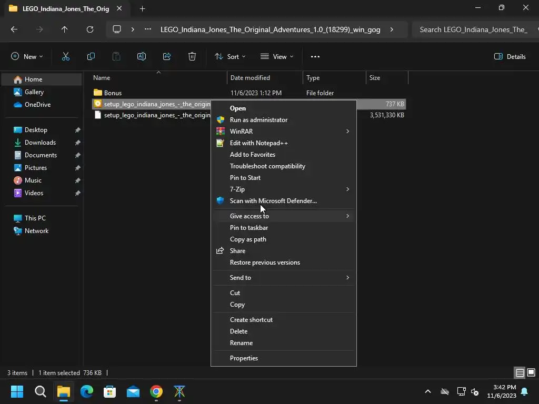Go back with the left arrow
539x404 pixels.
point(14,29)
